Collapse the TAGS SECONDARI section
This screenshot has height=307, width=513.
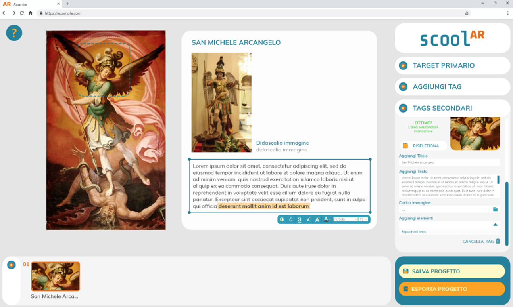point(452,108)
